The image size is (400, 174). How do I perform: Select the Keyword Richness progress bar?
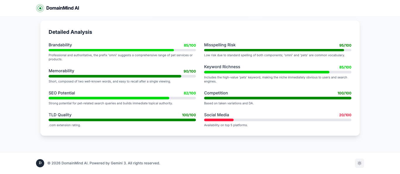pos(278,72)
